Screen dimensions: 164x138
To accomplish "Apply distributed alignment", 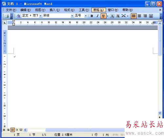I will (151, 16).
